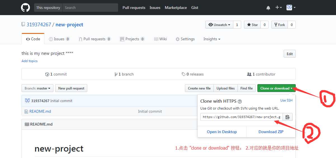The height and width of the screenshot is (158, 336).
Task: Open the notifications bell
Action: [x=268, y=8]
